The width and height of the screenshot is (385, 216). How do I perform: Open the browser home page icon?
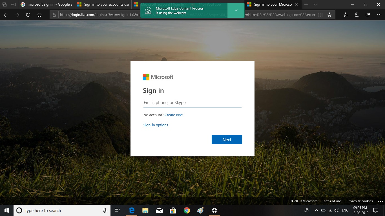tap(39, 15)
